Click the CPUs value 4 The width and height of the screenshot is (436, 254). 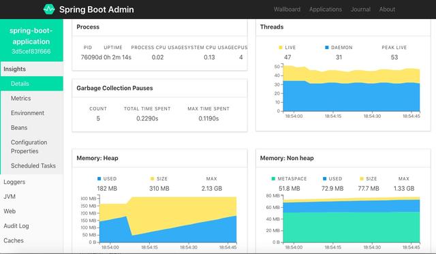[240, 57]
